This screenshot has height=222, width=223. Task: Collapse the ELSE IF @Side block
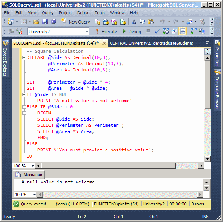[x=24, y=107]
